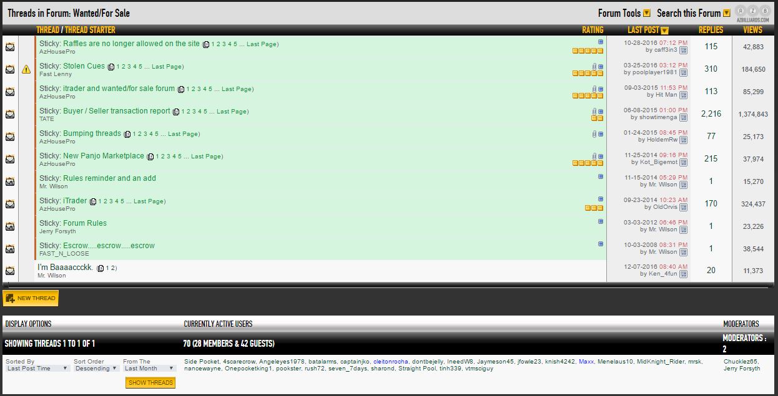Expand the Search this Forum menu
Image resolution: width=778 pixels, height=396 pixels.
point(693,13)
